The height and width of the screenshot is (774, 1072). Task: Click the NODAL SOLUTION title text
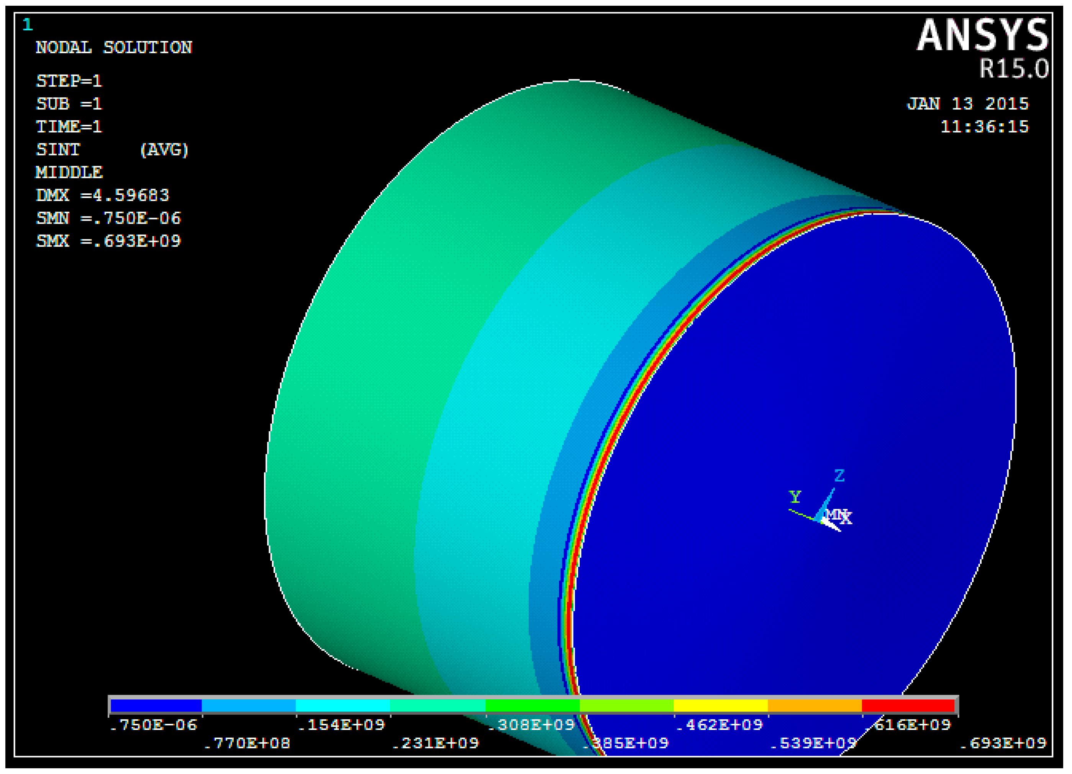click(x=114, y=47)
